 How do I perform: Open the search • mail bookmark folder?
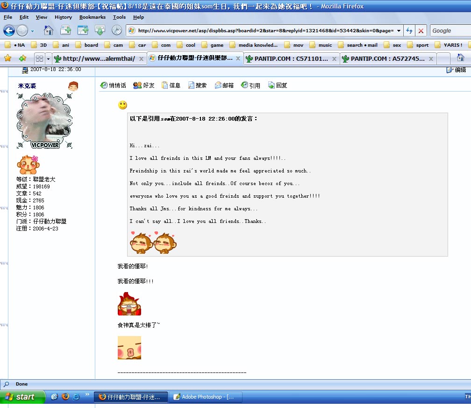pos(358,45)
